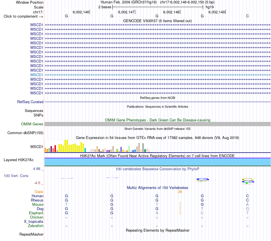Click the GTEx tissue expression bar chart
271x241 pixels.
(x=98, y=146)
